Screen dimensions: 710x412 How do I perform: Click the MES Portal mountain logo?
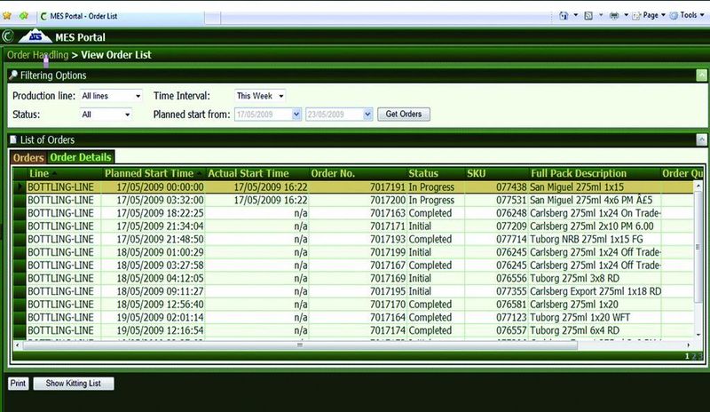click(35, 36)
